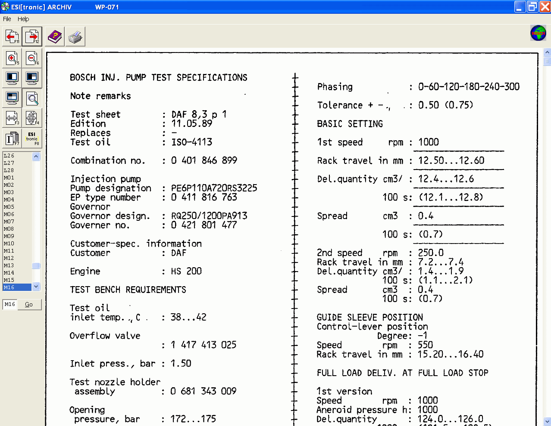Click the page number input field
Image resolution: width=551 pixels, height=426 pixels.
[9, 304]
